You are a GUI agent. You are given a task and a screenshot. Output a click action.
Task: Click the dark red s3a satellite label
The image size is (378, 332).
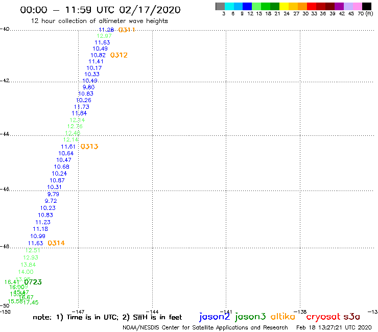coord(351,317)
